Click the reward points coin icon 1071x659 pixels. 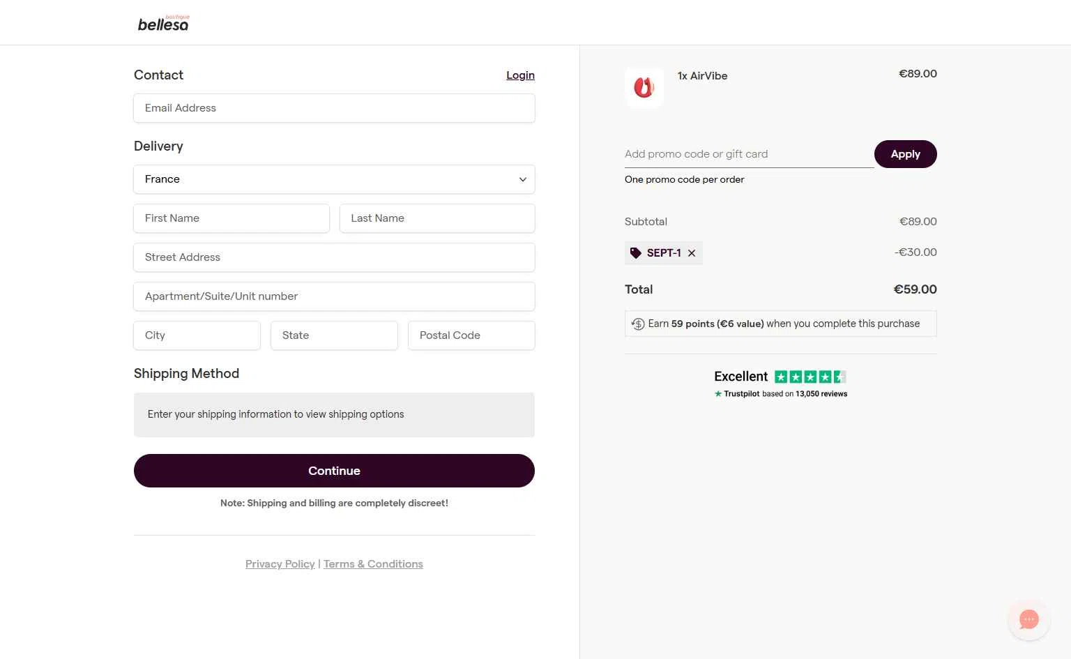(638, 324)
